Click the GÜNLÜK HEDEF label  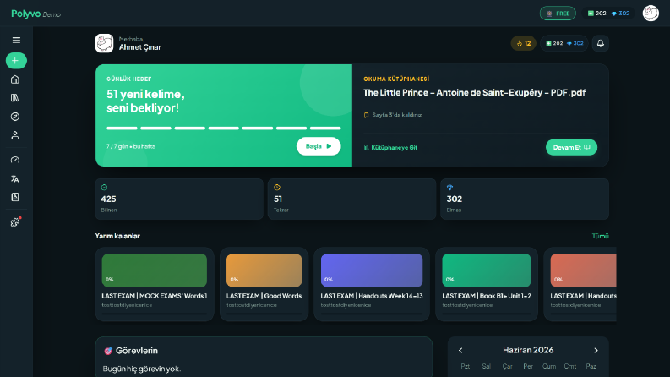click(x=129, y=79)
